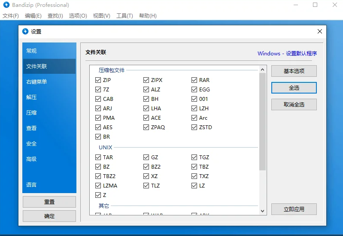
Task: Open the 帮助(H) menu
Action: [x=148, y=16]
